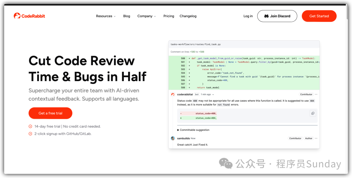Click the sambuilds username

[x=183, y=138]
